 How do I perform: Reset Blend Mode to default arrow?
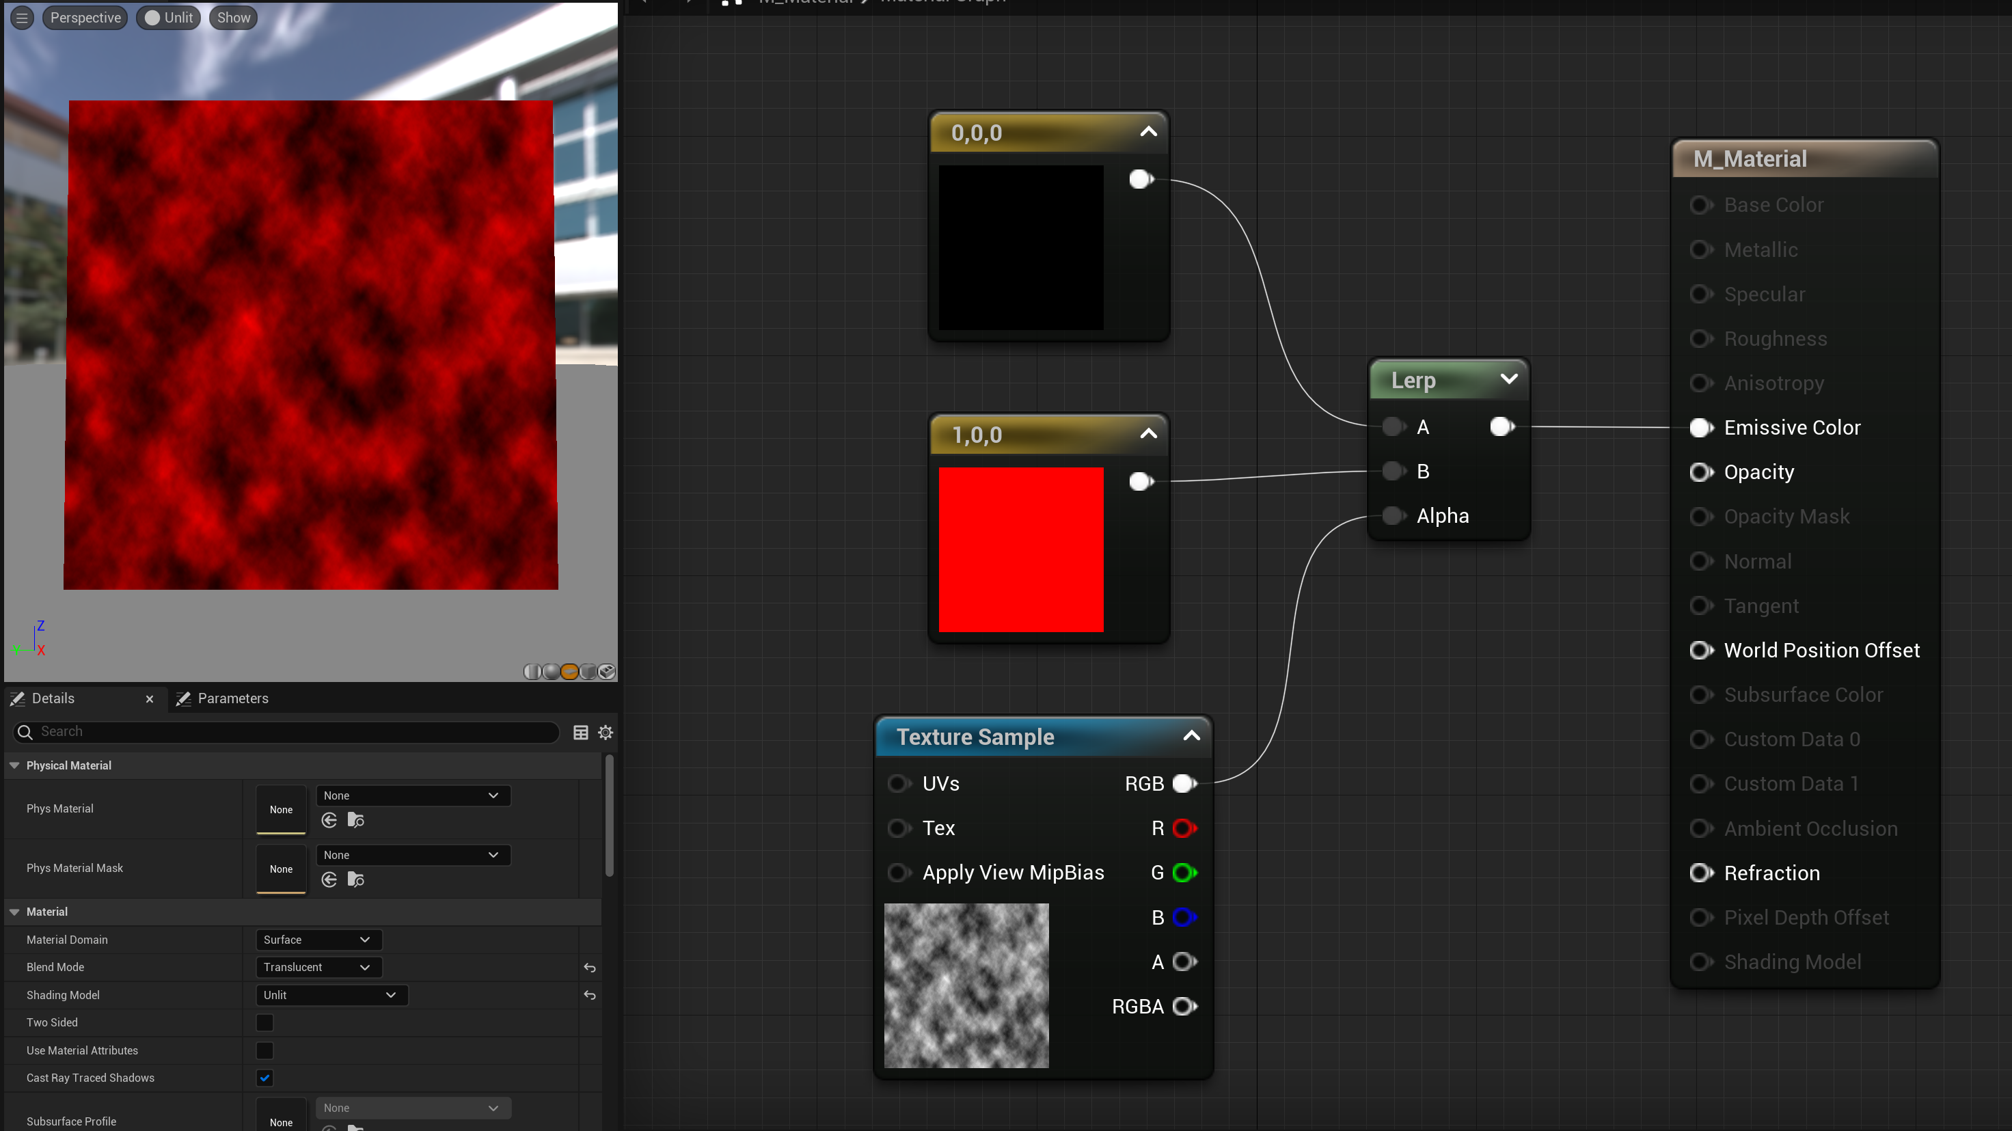[x=590, y=968]
